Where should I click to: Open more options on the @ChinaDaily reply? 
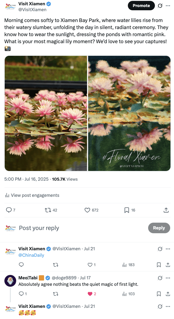pyautogui.click(x=168, y=249)
